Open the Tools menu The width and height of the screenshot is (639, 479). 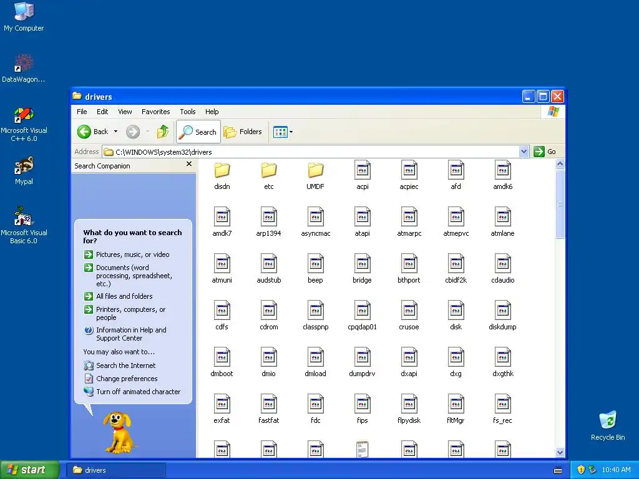187,112
